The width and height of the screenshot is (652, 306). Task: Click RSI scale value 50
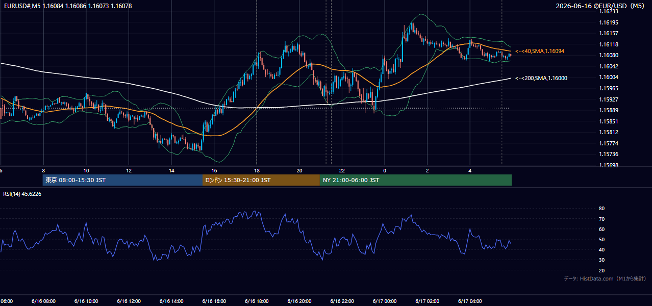(602, 239)
